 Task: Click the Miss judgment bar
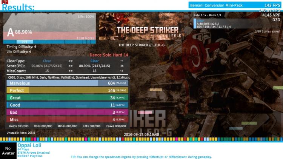[67, 119]
